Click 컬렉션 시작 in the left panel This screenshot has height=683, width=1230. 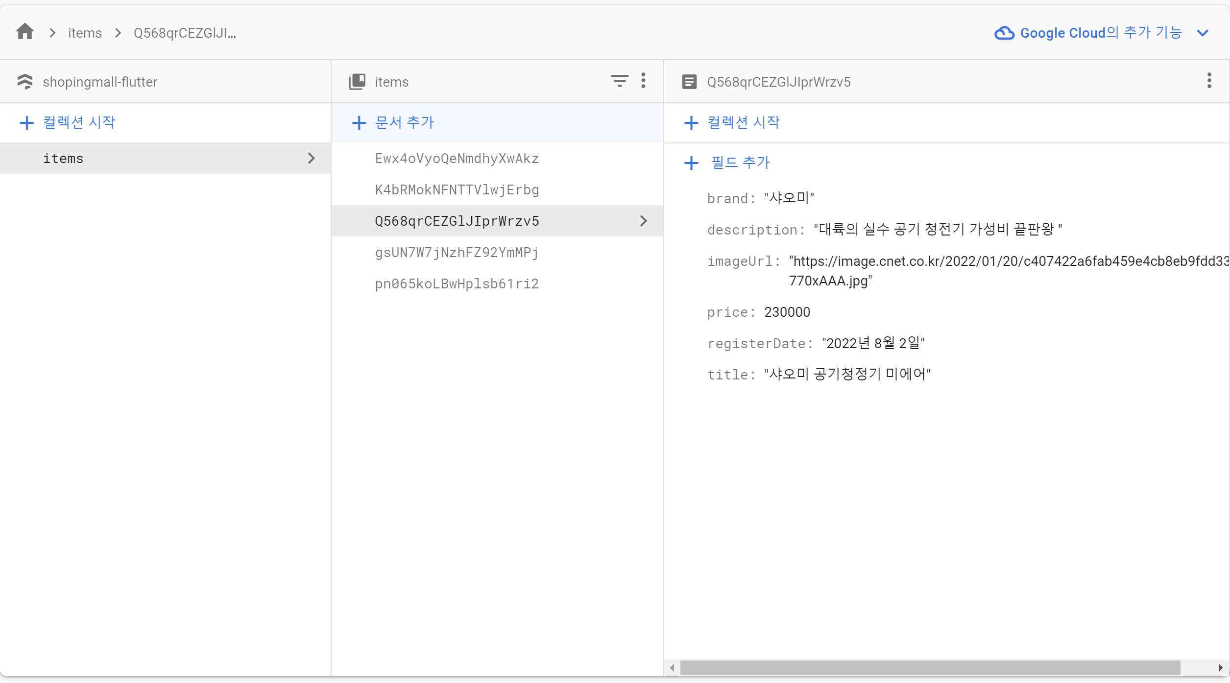[68, 122]
